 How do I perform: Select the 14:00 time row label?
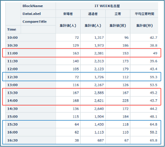tap(13, 101)
